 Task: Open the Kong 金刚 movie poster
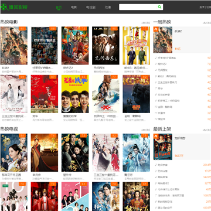(x=137, y=94)
